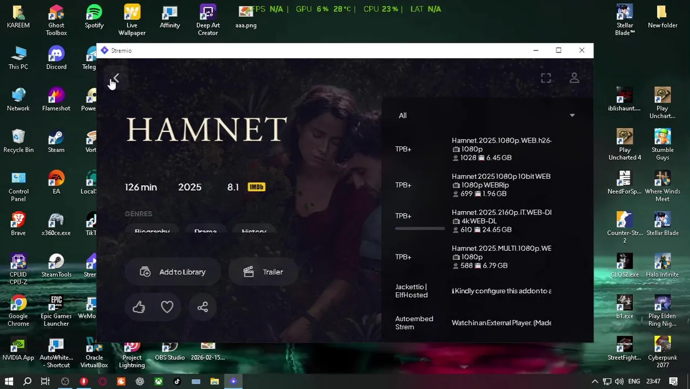Open Stellar Blade™ desktop shortcut at top
Image resolution: width=690 pixels, height=389 pixels.
point(625,21)
